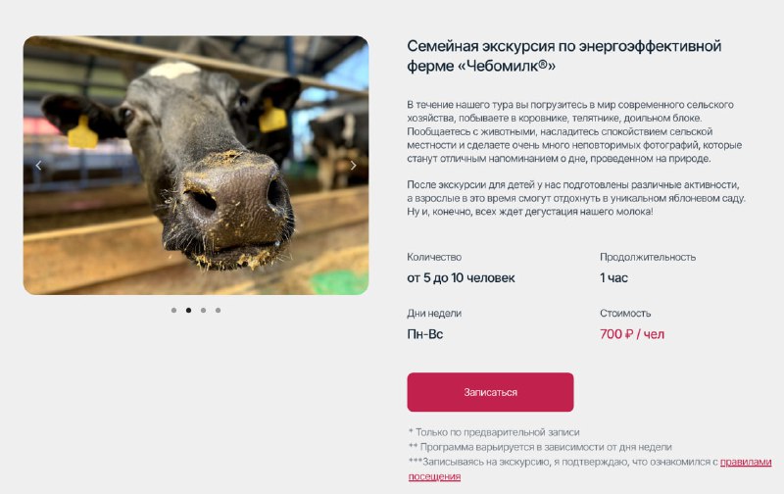Viewport: 784px width, 494px height.
Task: Click the cow photo in the gallery
Action: [x=196, y=165]
